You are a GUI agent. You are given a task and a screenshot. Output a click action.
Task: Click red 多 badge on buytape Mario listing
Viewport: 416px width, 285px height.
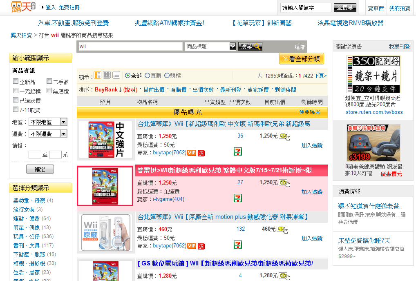(x=201, y=153)
